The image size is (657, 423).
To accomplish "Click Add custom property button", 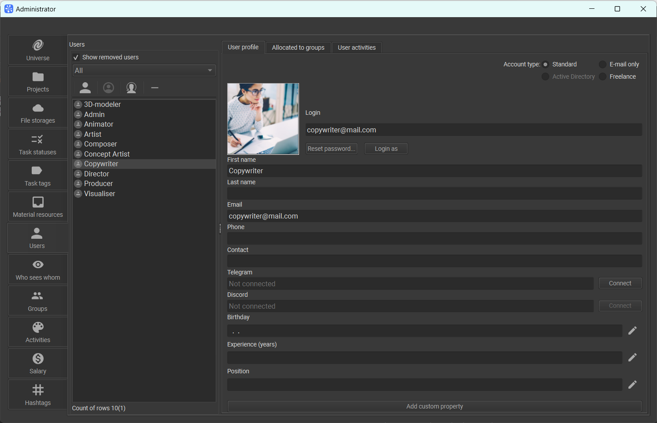I will 435,406.
